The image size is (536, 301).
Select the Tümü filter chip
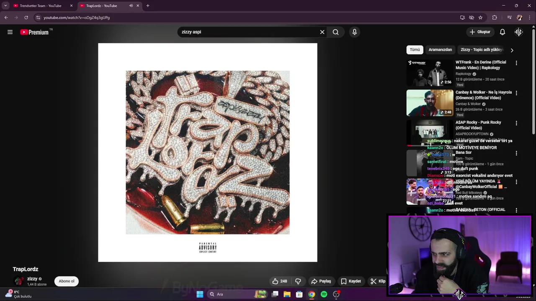coord(415,50)
